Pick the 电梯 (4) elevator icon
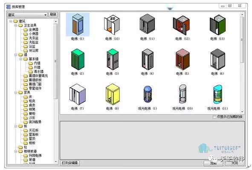 click(x=148, y=59)
